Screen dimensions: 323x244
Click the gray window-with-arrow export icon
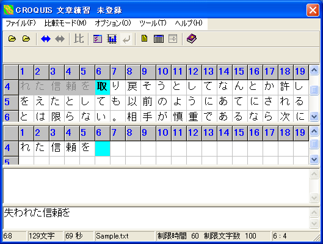[x=173, y=39]
